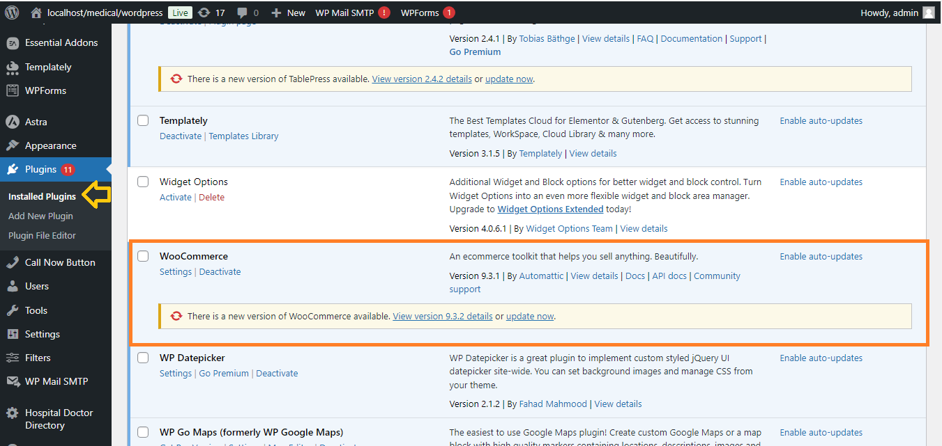Activate the Widget Options plugin
The width and height of the screenshot is (942, 446).
pyautogui.click(x=175, y=198)
